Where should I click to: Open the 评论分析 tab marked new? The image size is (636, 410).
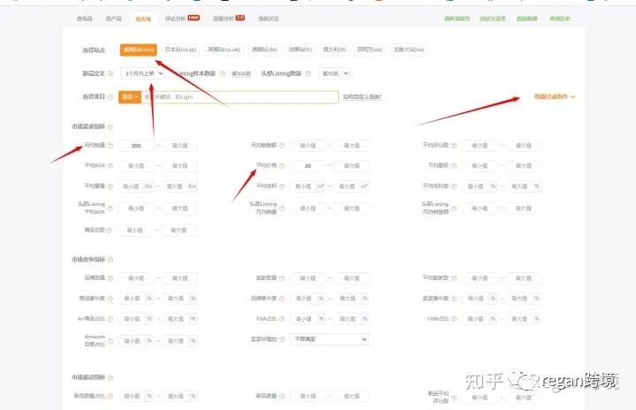click(182, 19)
